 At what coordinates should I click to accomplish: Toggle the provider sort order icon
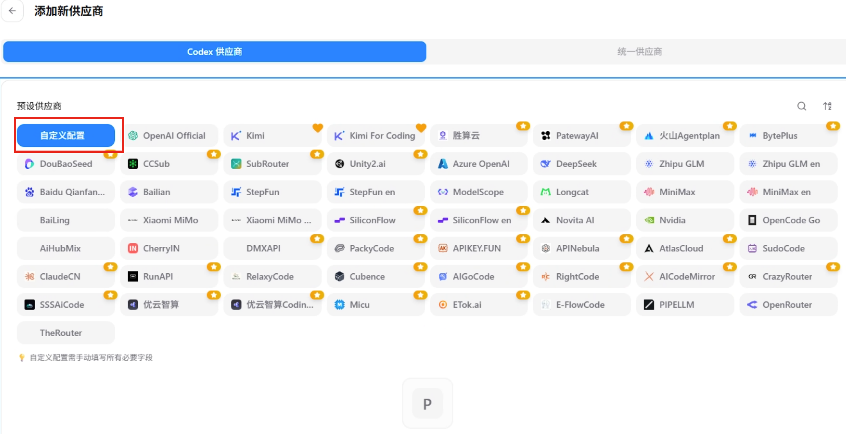(827, 106)
